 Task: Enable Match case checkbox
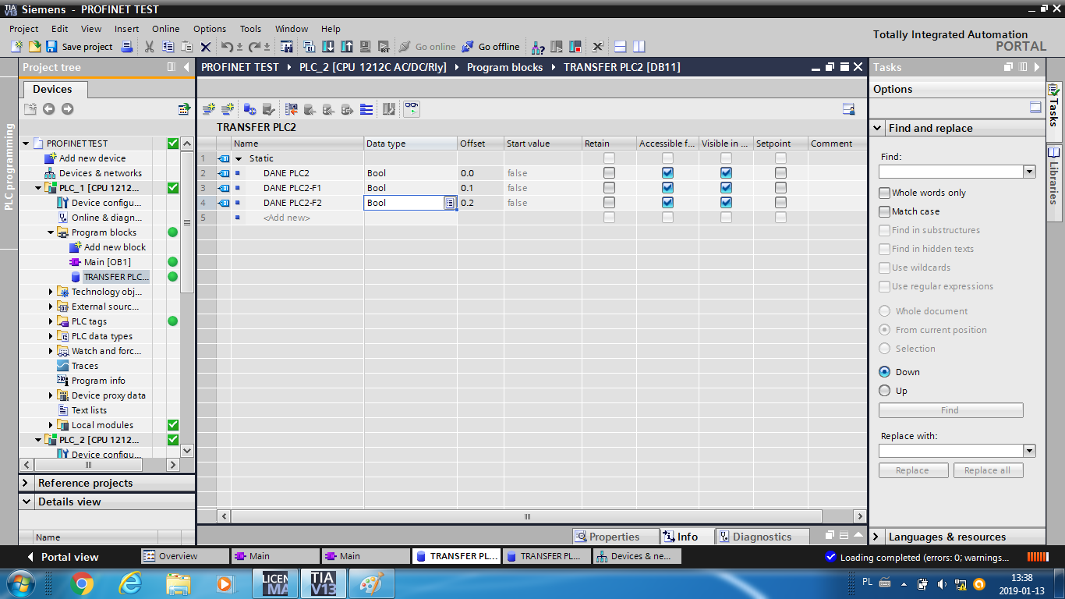click(884, 211)
